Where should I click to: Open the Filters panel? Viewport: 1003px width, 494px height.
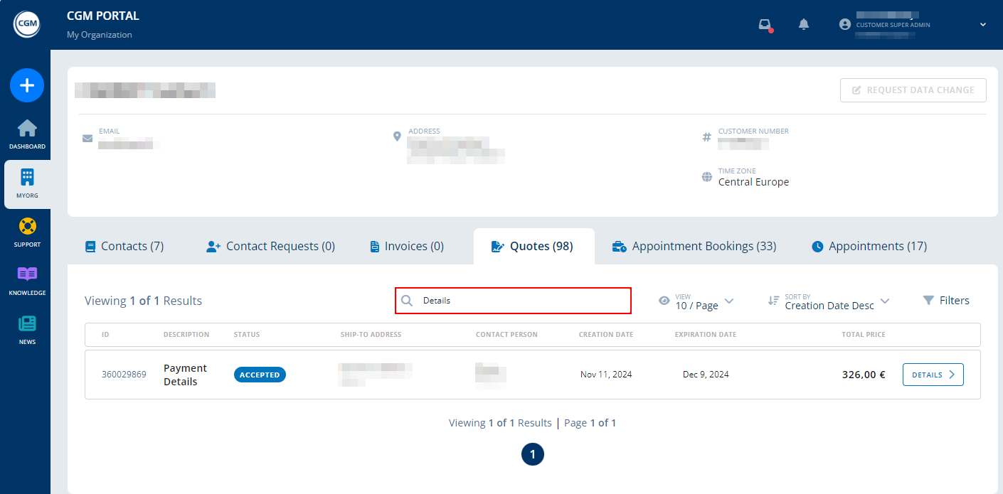click(946, 301)
